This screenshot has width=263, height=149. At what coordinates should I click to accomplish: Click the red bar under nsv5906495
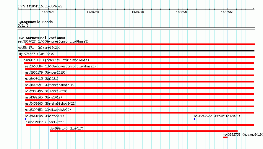point(139,94)
